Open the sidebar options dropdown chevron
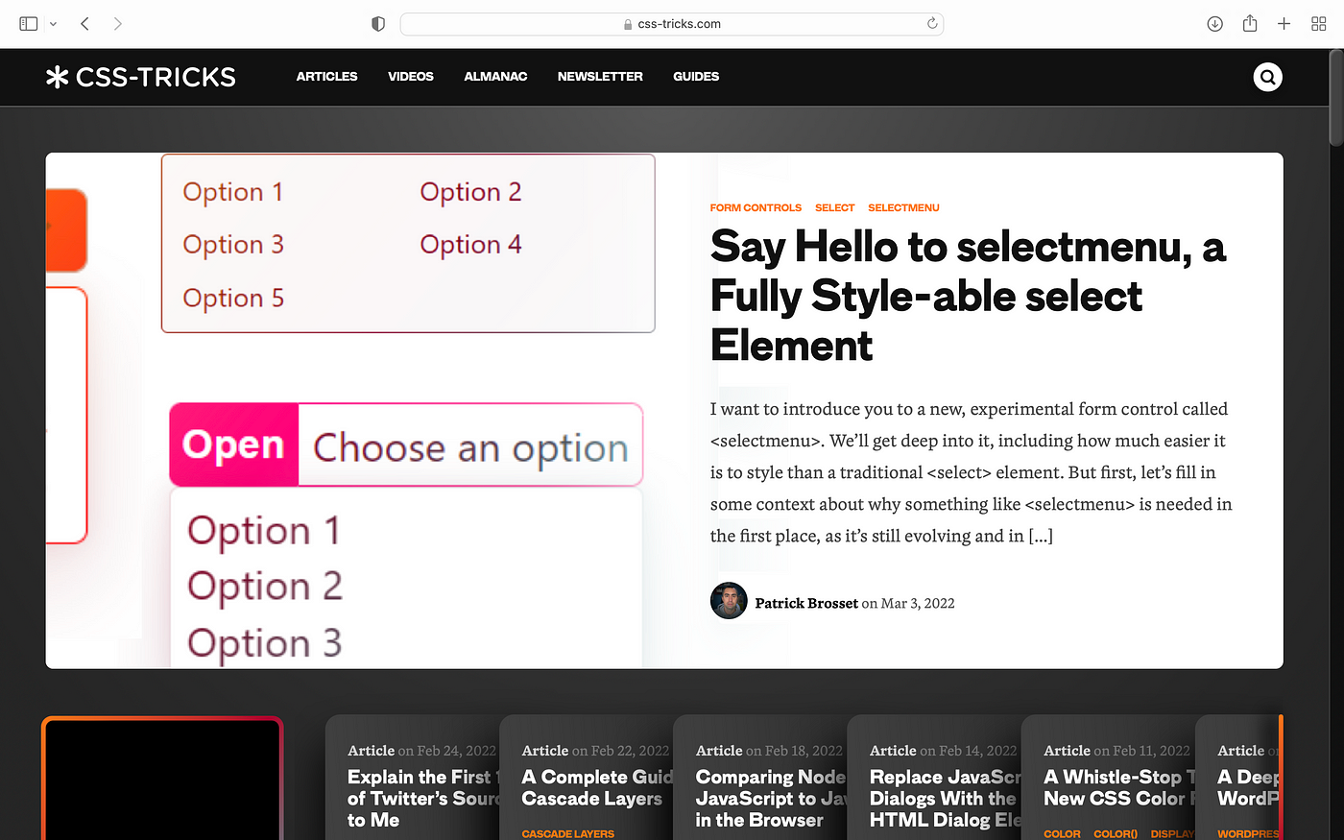The width and height of the screenshot is (1344, 840). point(53,24)
